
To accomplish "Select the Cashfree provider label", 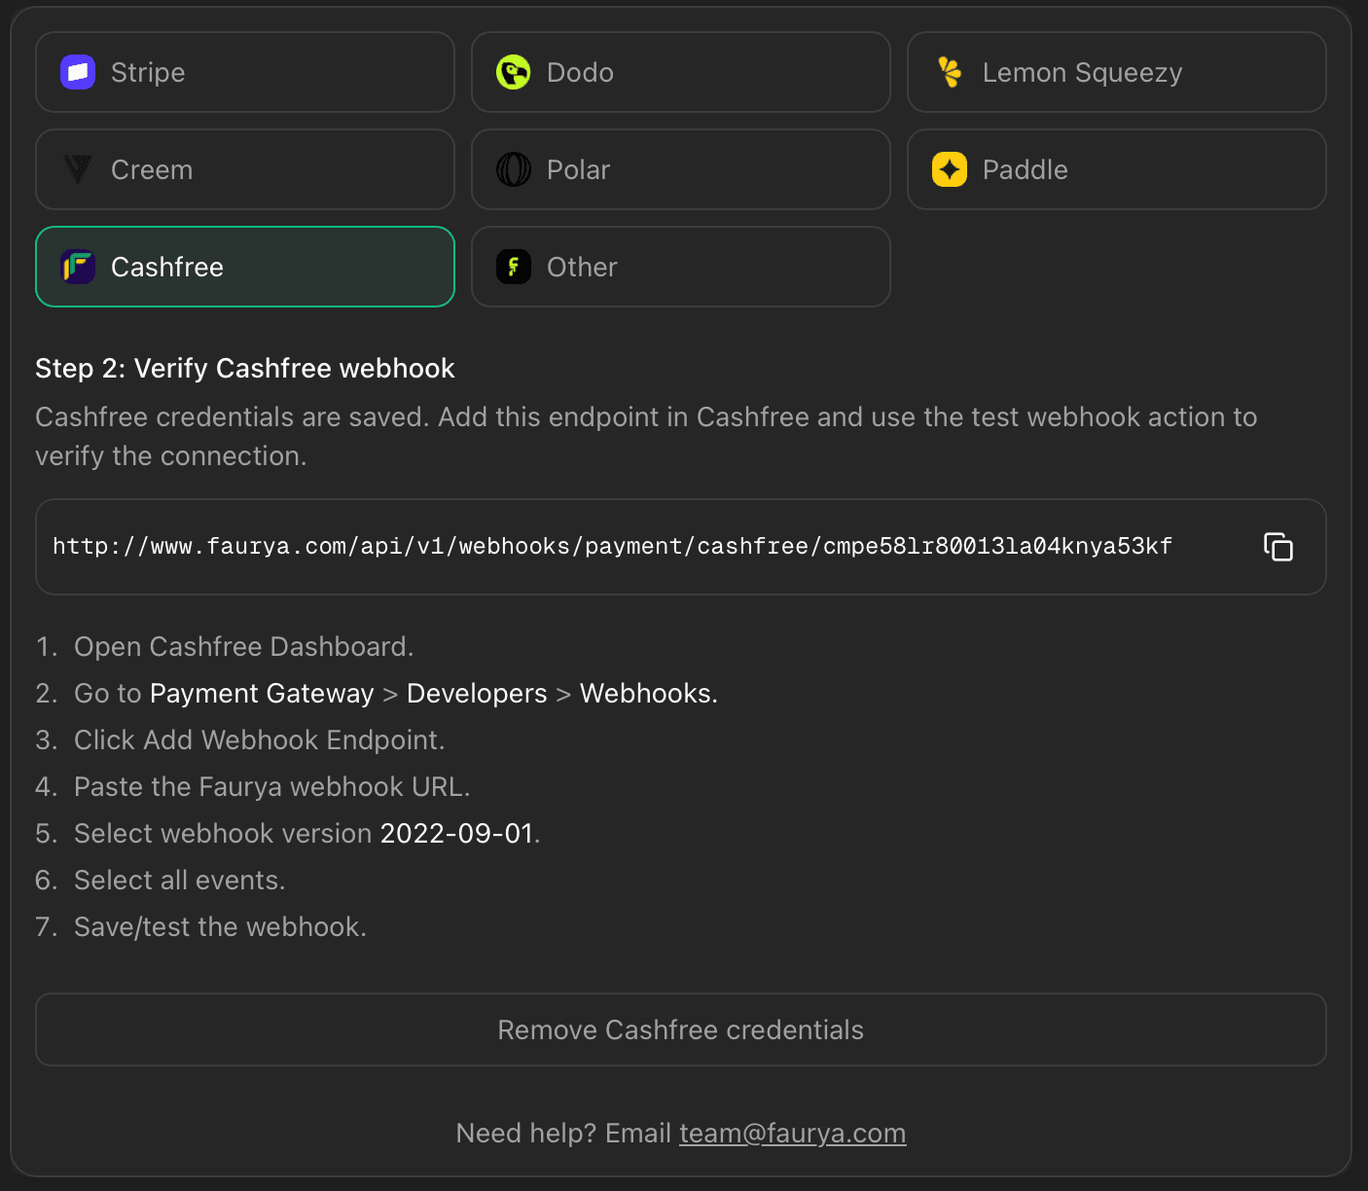I will coord(167,267).
